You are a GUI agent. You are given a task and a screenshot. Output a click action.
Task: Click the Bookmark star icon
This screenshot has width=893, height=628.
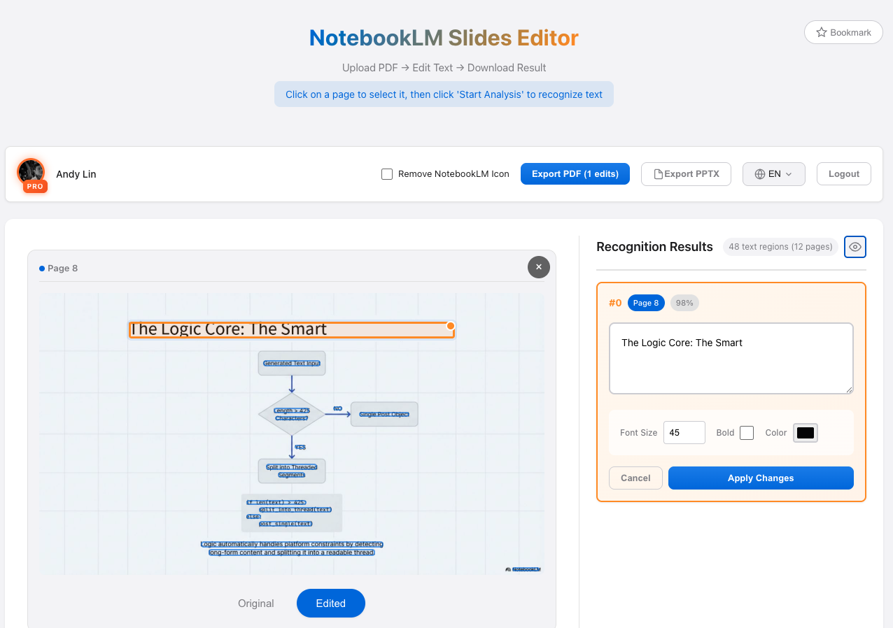click(820, 31)
